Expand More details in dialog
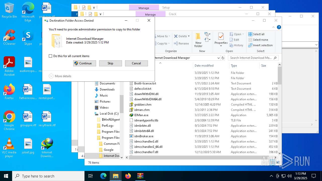Viewport: 322px width, 181px height. (x=60, y=76)
